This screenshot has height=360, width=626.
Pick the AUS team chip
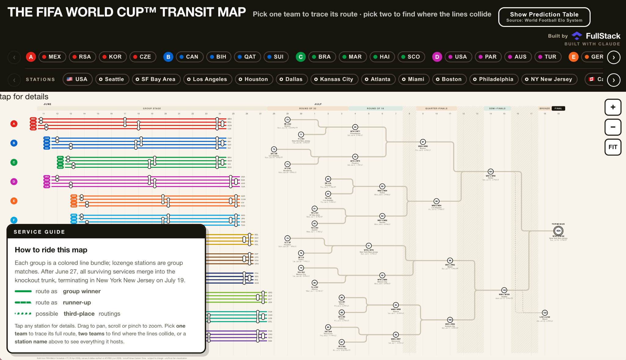coord(518,57)
